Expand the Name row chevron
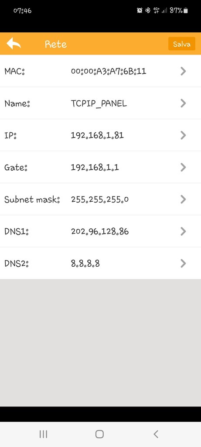Screen dimensions: 201x447 184,103
